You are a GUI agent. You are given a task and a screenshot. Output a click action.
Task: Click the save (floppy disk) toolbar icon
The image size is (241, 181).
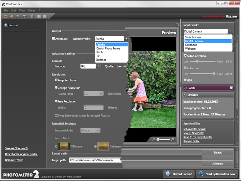pyautogui.click(x=24, y=16)
